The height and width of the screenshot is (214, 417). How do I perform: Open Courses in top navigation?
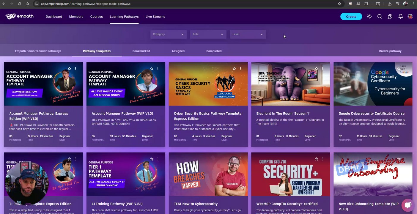pos(97,17)
